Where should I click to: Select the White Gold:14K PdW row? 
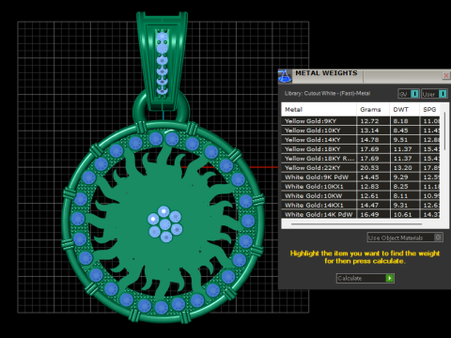tap(361, 214)
